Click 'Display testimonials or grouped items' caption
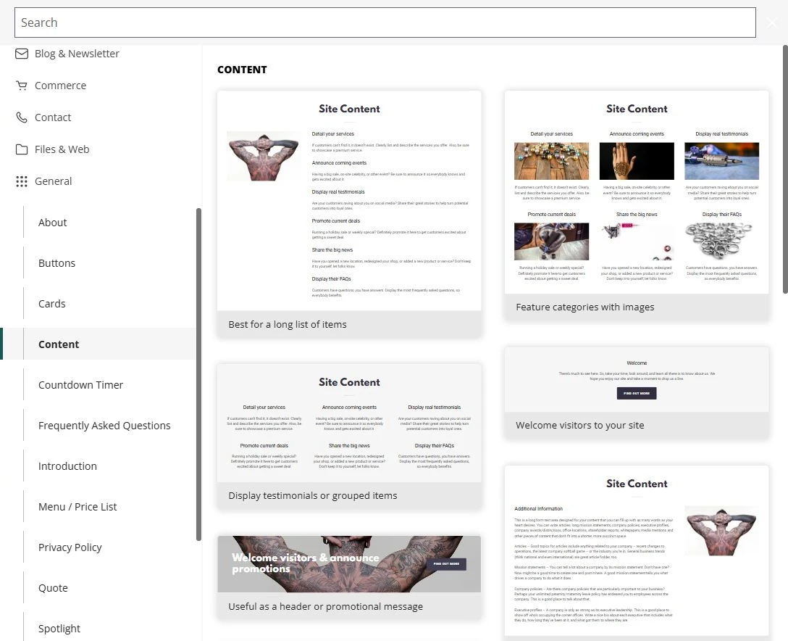 pos(313,495)
